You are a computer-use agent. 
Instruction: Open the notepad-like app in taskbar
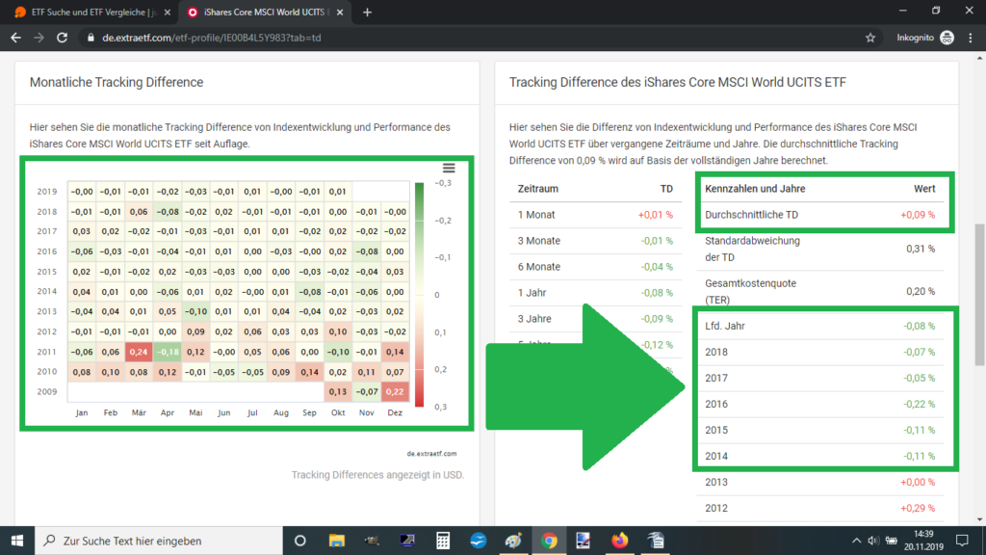tap(655, 541)
